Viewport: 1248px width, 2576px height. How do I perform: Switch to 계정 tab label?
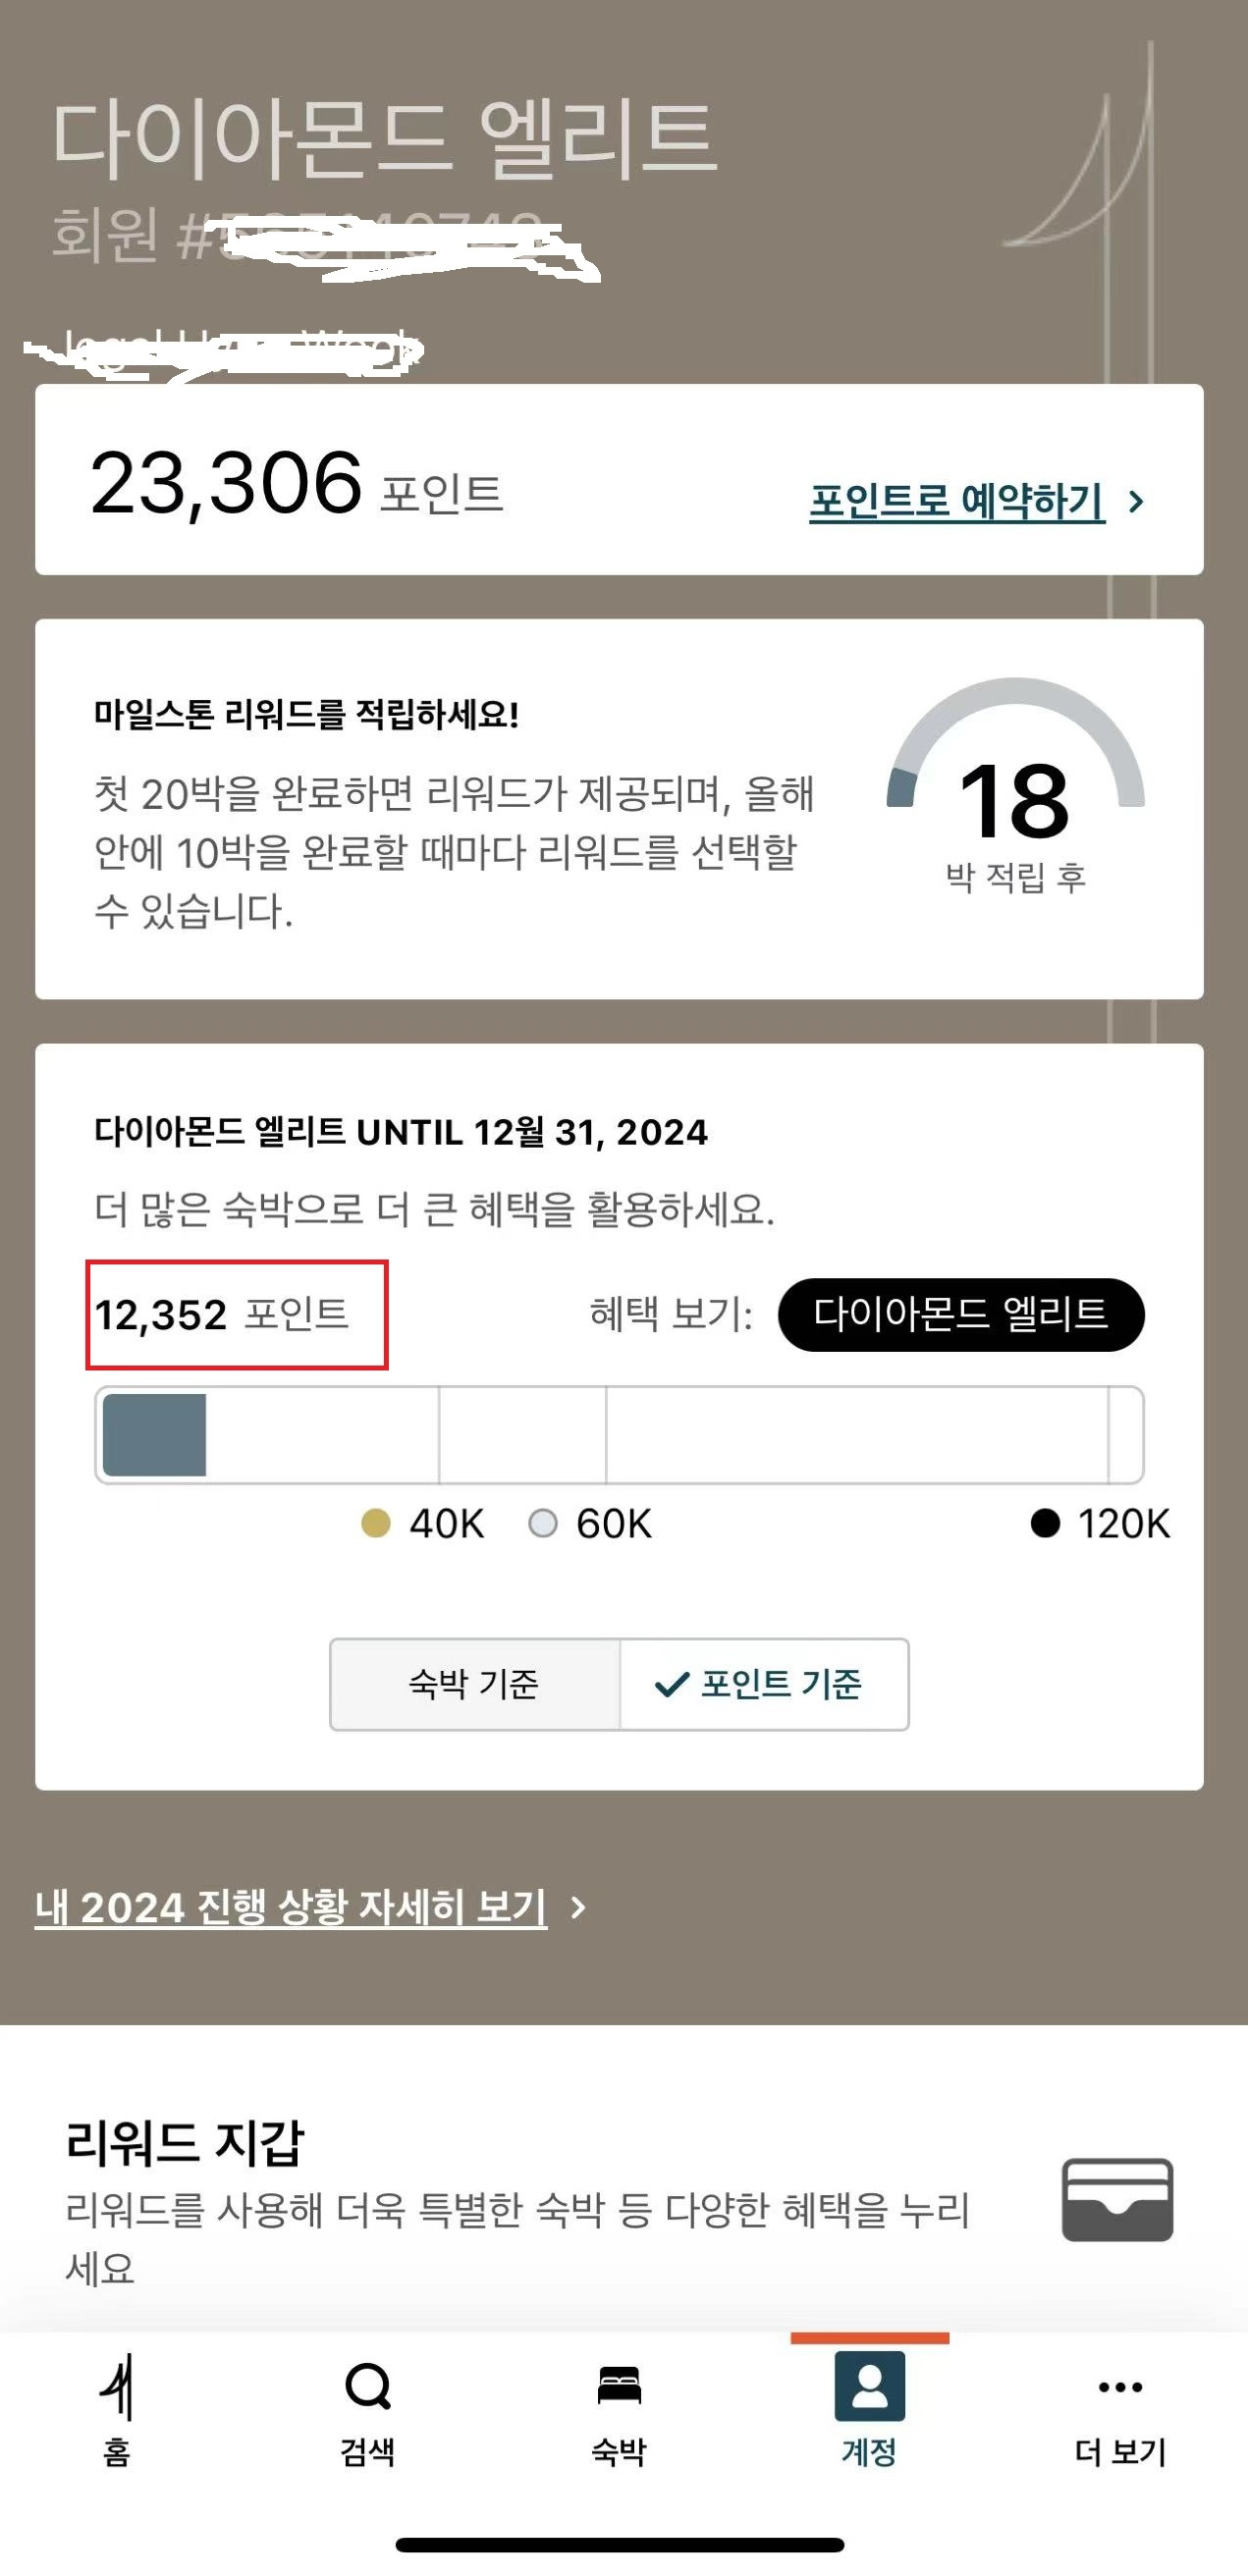[x=869, y=2452]
